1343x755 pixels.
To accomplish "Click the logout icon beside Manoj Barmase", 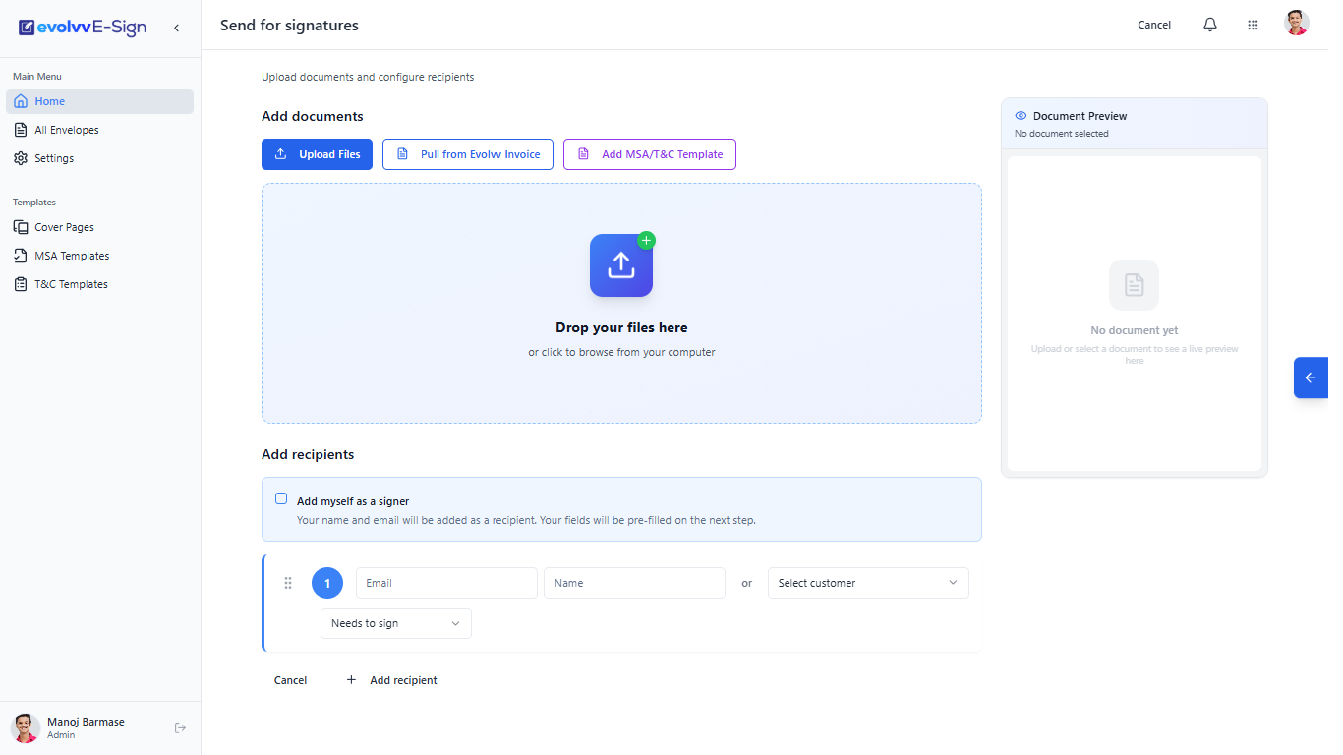I will pos(180,728).
